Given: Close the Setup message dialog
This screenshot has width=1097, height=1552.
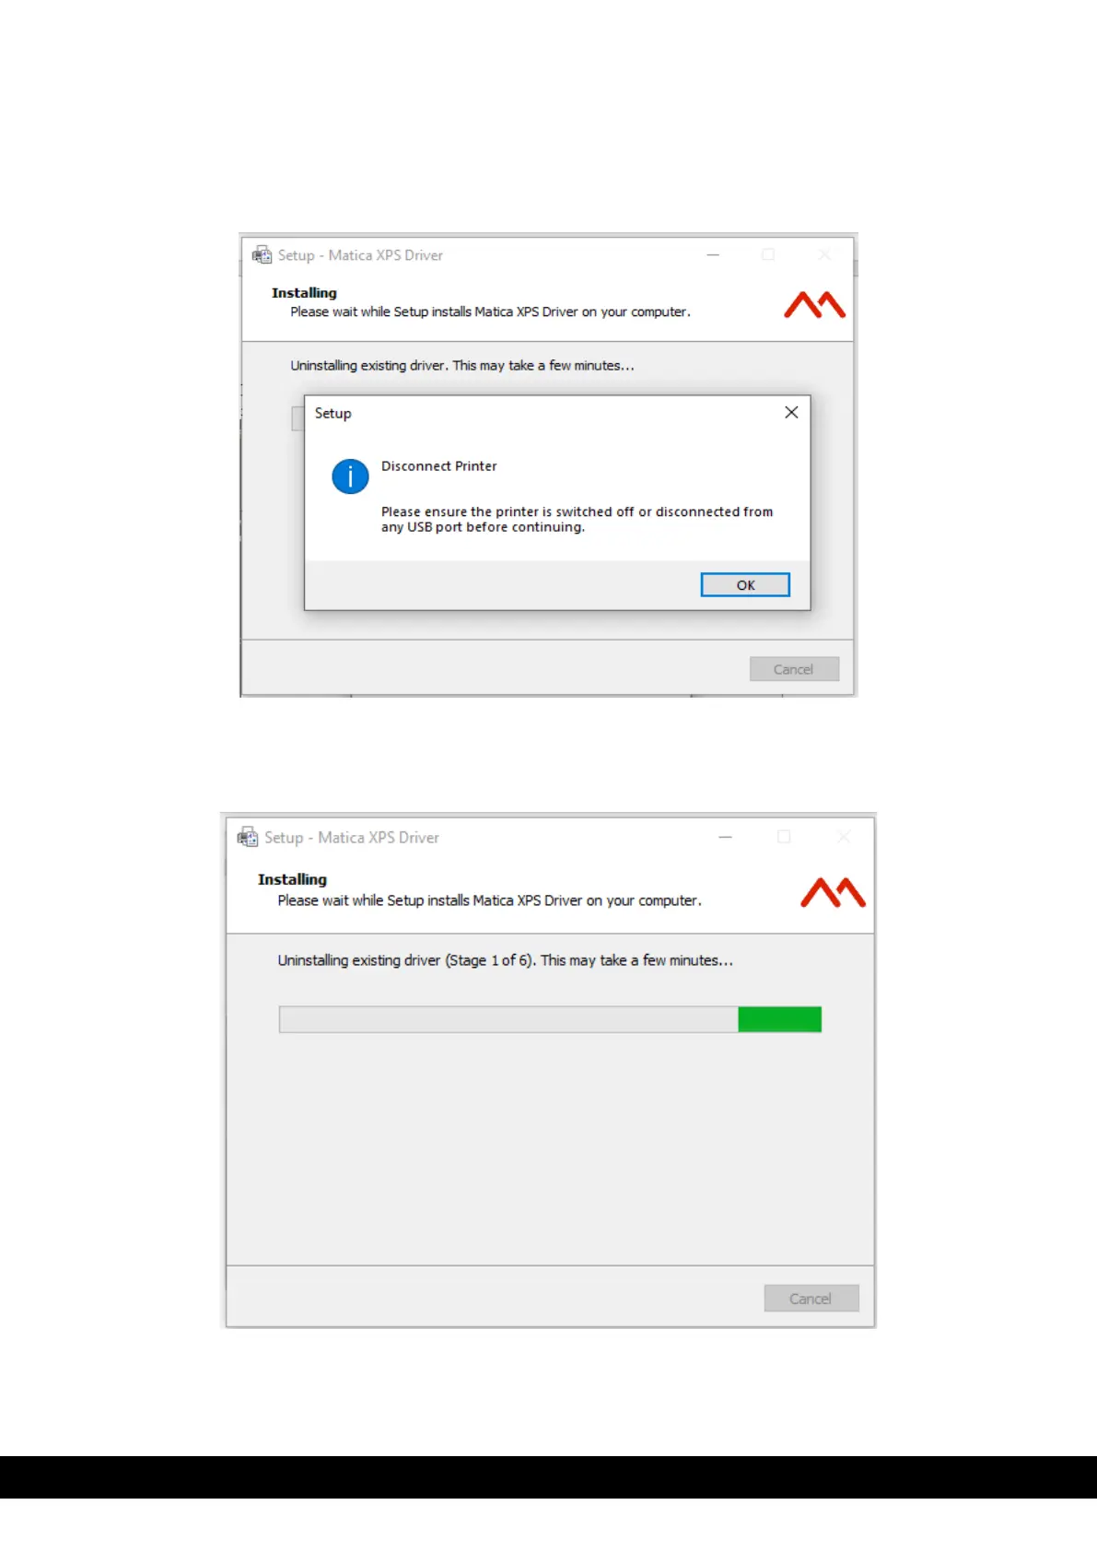Looking at the screenshot, I should [791, 412].
